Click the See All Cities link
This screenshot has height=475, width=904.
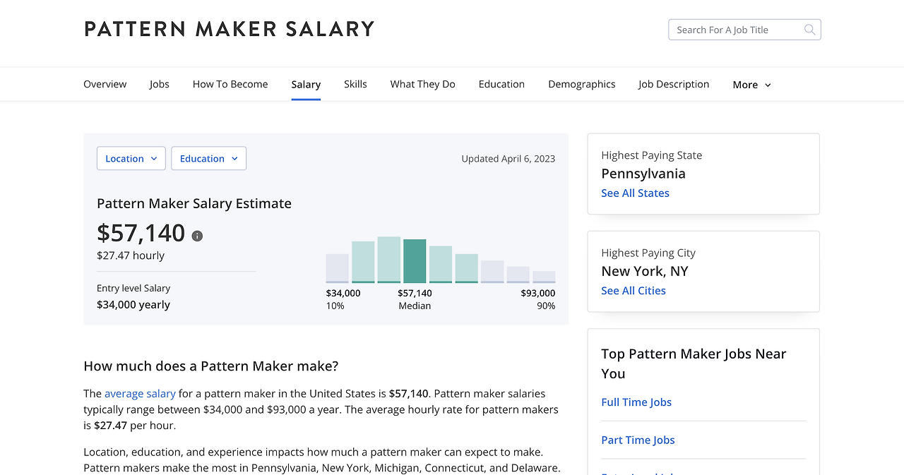[x=634, y=290]
